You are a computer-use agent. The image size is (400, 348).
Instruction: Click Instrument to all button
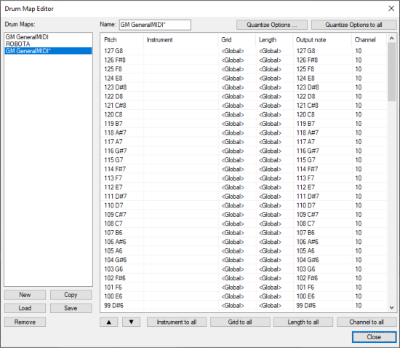click(177, 322)
